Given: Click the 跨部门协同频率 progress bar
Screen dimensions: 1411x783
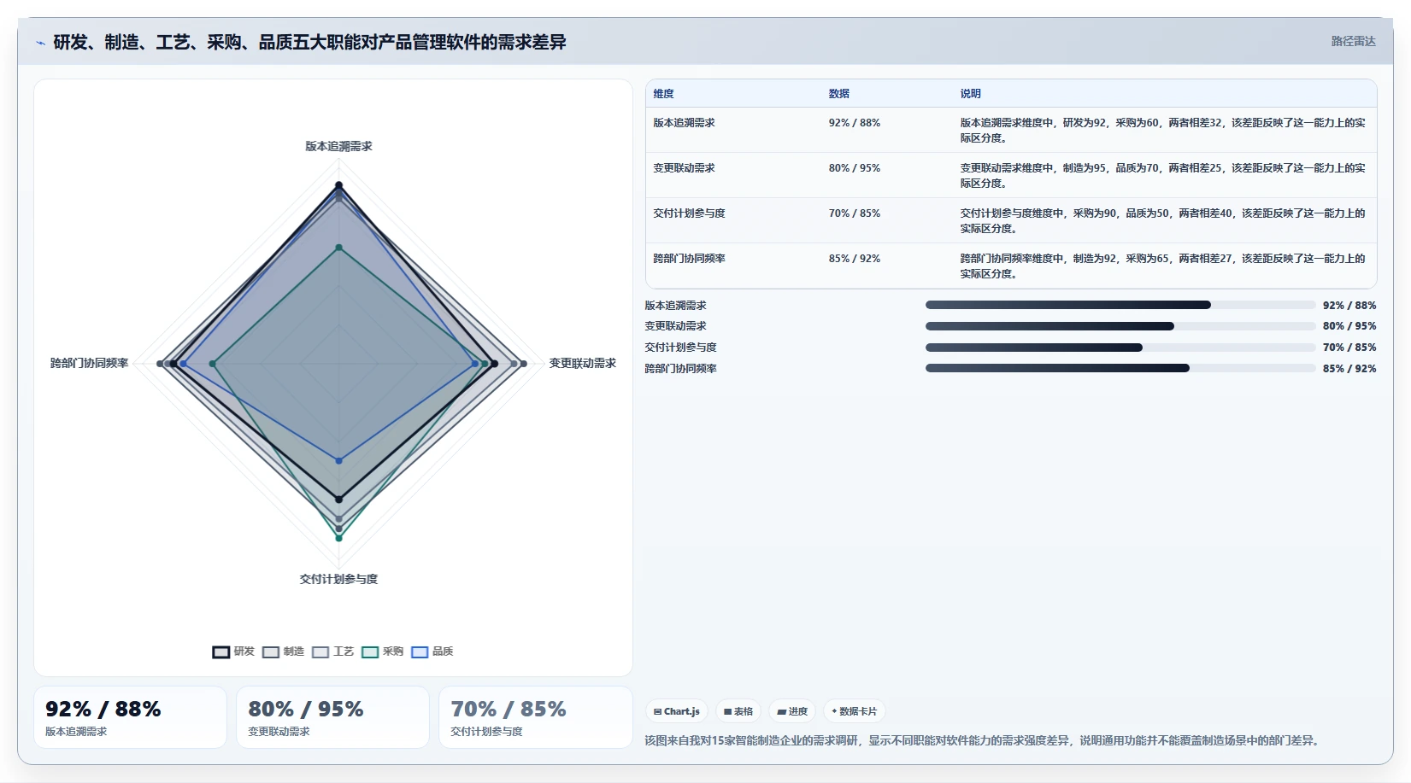Looking at the screenshot, I should [1120, 368].
